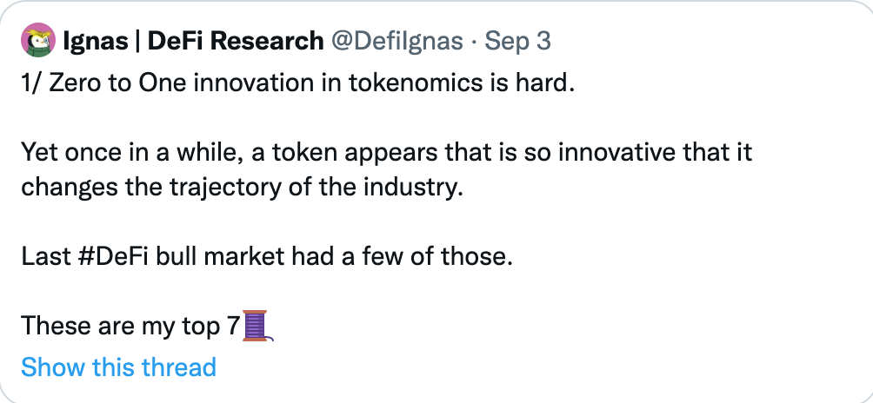
Task: Click the line starting Yet once in a while
Action: click(386, 154)
